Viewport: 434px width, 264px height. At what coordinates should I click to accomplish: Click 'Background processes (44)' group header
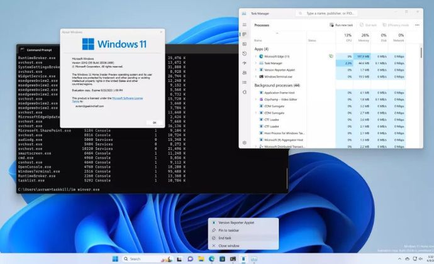pyautogui.click(x=277, y=85)
